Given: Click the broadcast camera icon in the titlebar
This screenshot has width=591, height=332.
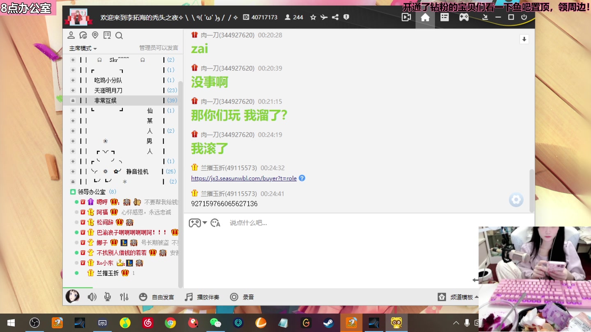Looking at the screenshot, I should pyautogui.click(x=406, y=17).
